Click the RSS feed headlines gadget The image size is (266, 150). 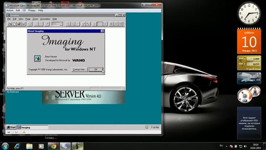pos(249,123)
